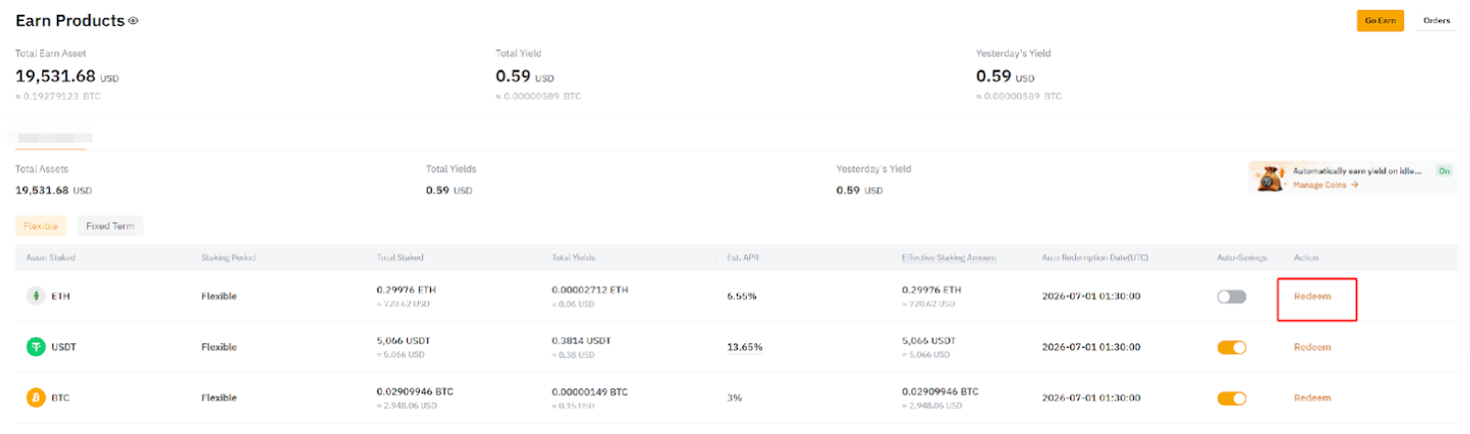
Task: Click the USDT coin icon
Action: (x=36, y=347)
